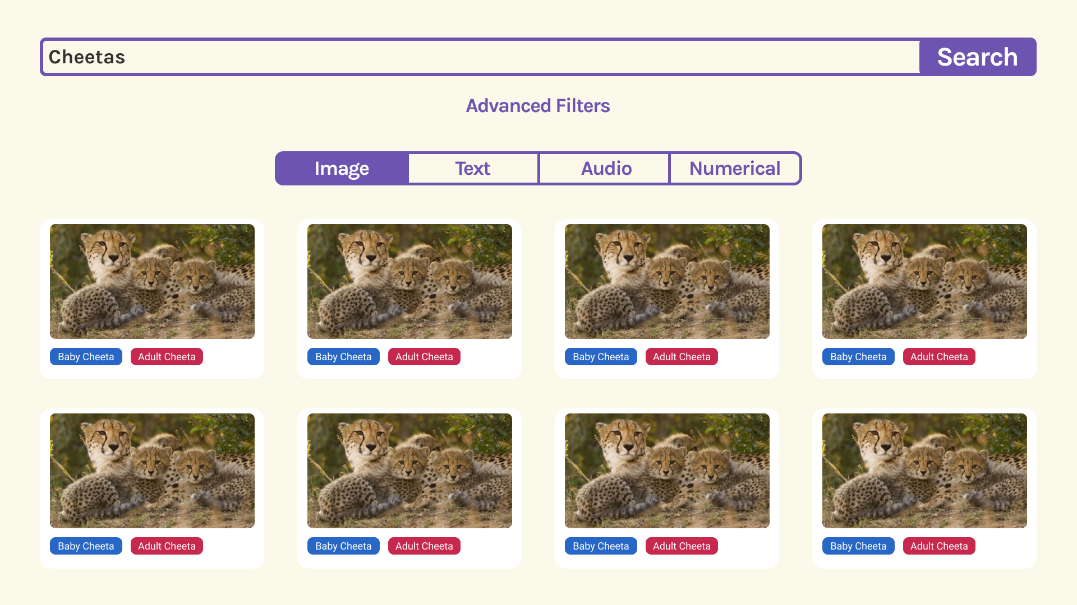1077x605 pixels.
Task: Switch to the Text tab
Action: [x=473, y=169]
